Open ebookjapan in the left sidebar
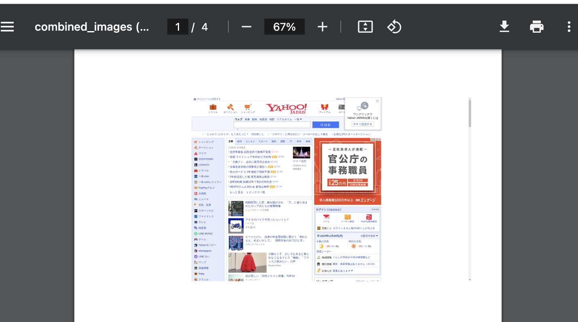 (x=205, y=251)
